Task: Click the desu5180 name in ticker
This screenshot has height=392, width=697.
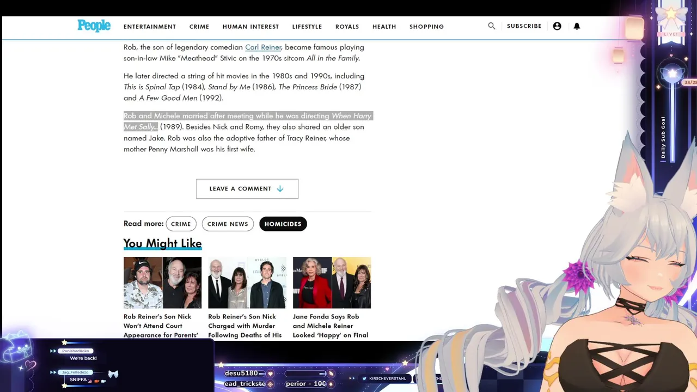Action: coord(241,373)
